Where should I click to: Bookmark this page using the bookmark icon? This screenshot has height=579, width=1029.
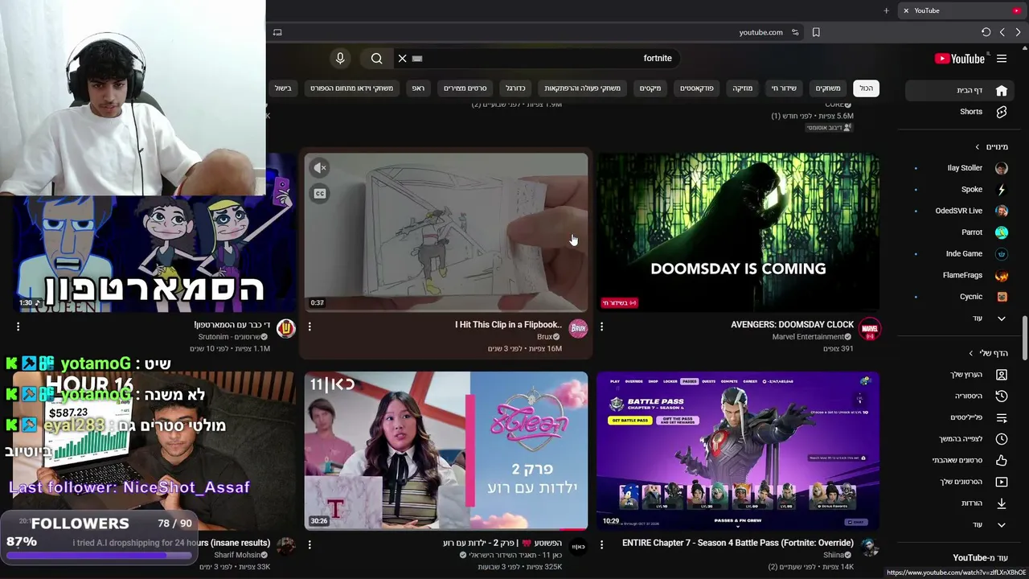click(816, 32)
